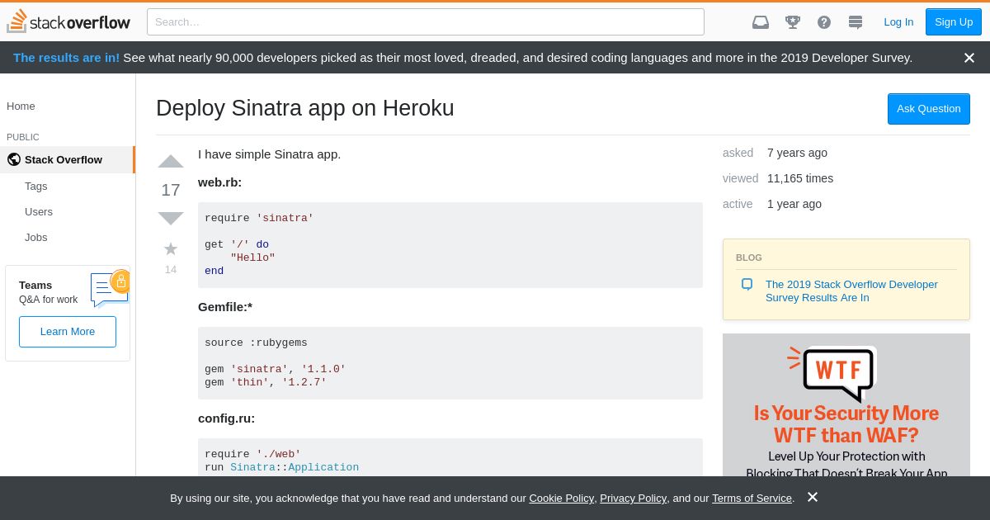This screenshot has height=520, width=990.
Task: Downvote the question with the down arrow
Action: [171, 219]
